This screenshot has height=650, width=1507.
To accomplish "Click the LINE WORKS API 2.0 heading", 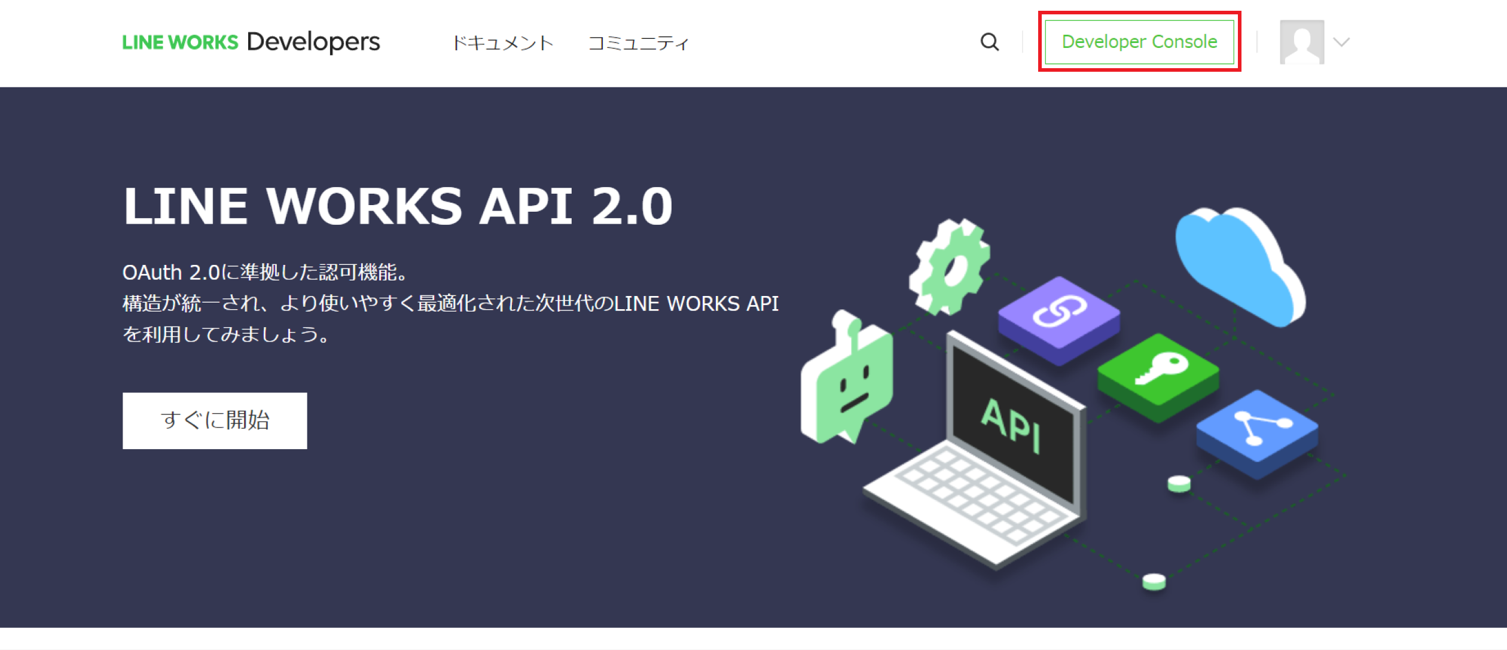I will click(x=398, y=206).
